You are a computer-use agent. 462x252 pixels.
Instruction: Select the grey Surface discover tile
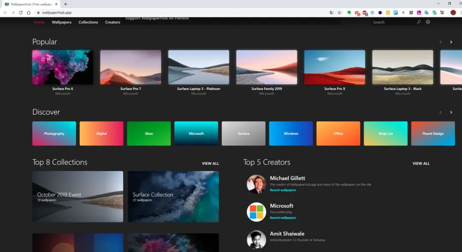[x=244, y=134]
